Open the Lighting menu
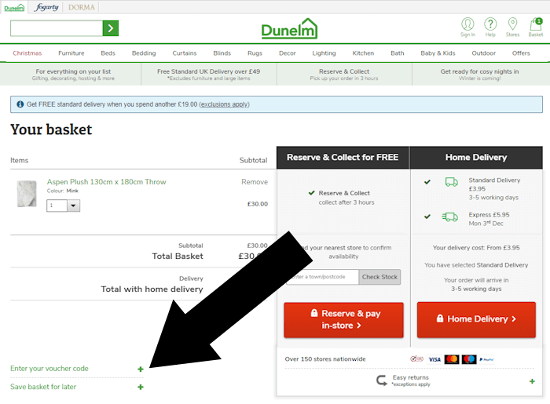 pyautogui.click(x=324, y=53)
